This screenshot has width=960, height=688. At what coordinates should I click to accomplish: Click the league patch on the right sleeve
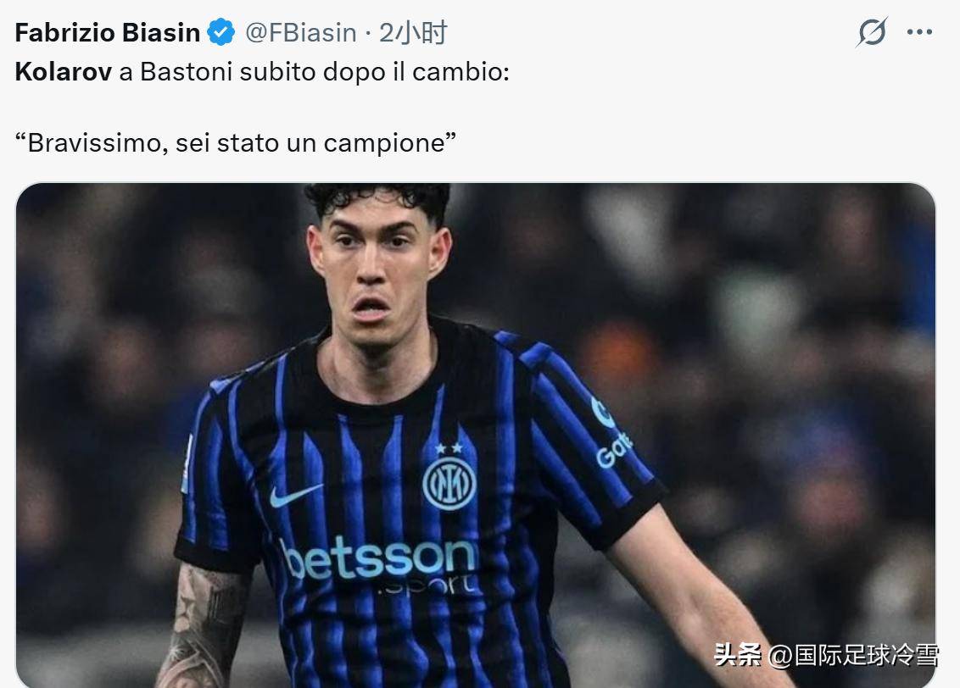187,465
